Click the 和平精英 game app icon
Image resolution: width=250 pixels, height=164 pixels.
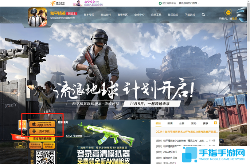click(38, 17)
